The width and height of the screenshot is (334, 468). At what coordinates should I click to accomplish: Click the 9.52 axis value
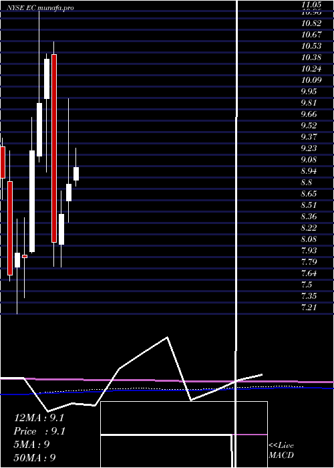(x=309, y=126)
